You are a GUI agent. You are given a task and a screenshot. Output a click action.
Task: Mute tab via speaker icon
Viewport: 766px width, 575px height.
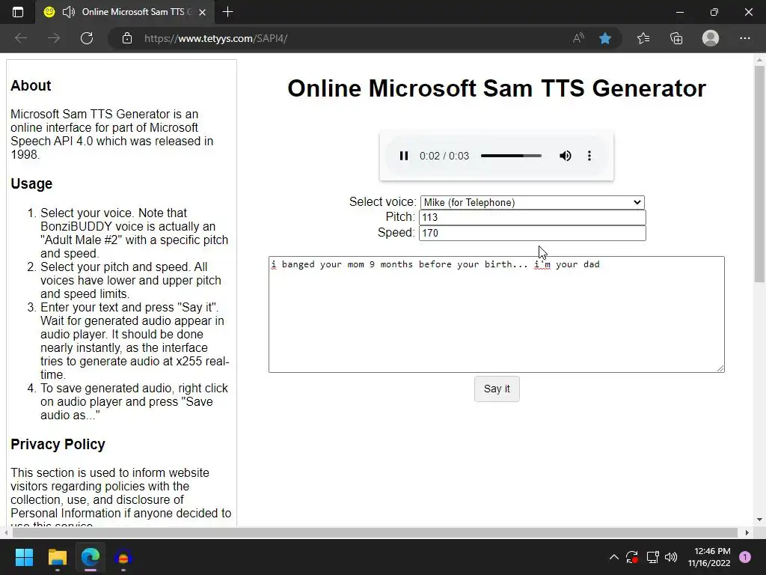click(69, 12)
